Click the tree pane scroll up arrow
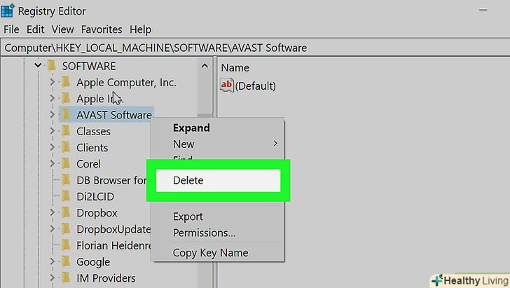This screenshot has height=288, width=510. pos(205,66)
